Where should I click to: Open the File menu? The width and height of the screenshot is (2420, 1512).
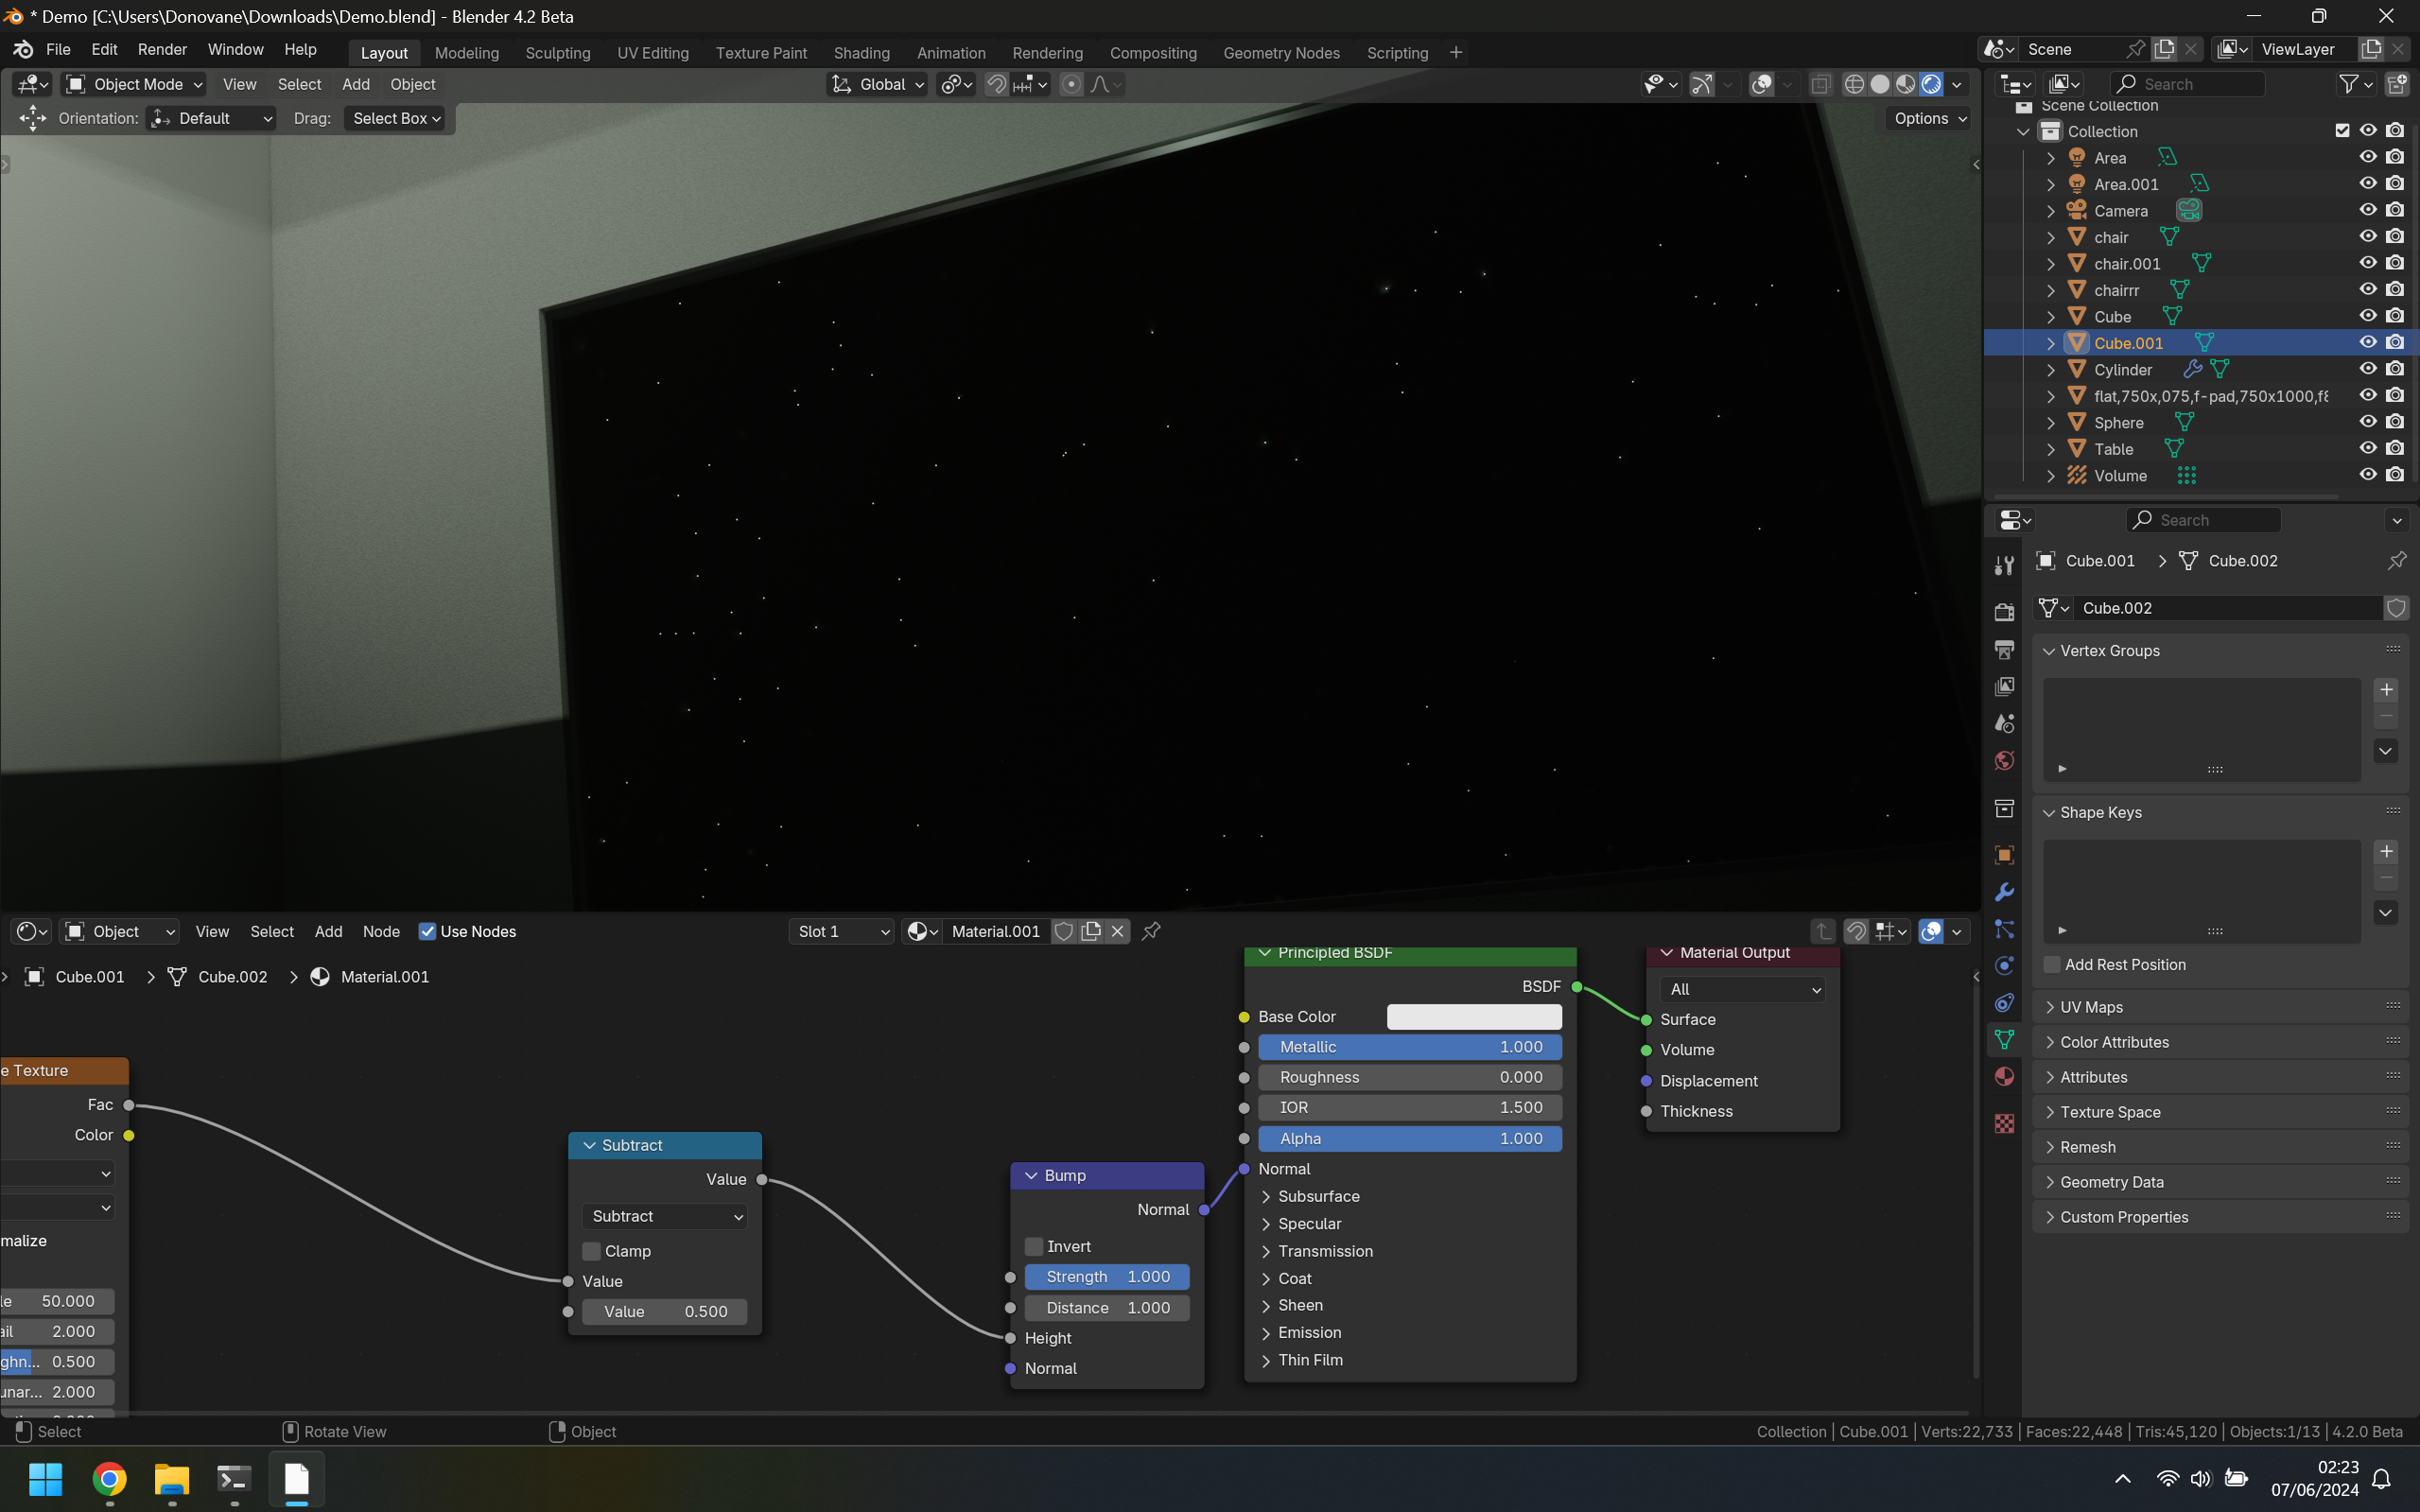click(58, 50)
